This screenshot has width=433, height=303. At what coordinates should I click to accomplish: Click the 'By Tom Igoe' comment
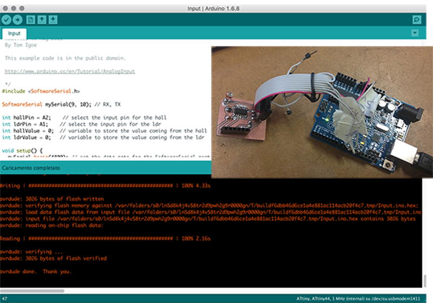21,45
